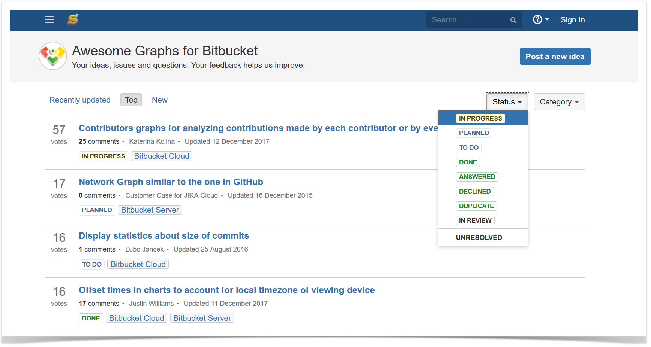Open Offset times in charts idea

[226, 290]
